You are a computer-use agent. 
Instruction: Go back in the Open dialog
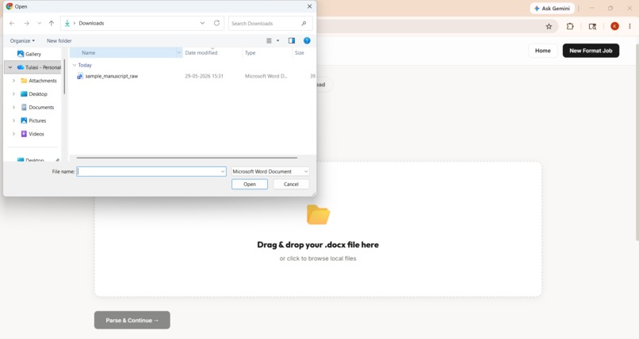click(x=12, y=23)
